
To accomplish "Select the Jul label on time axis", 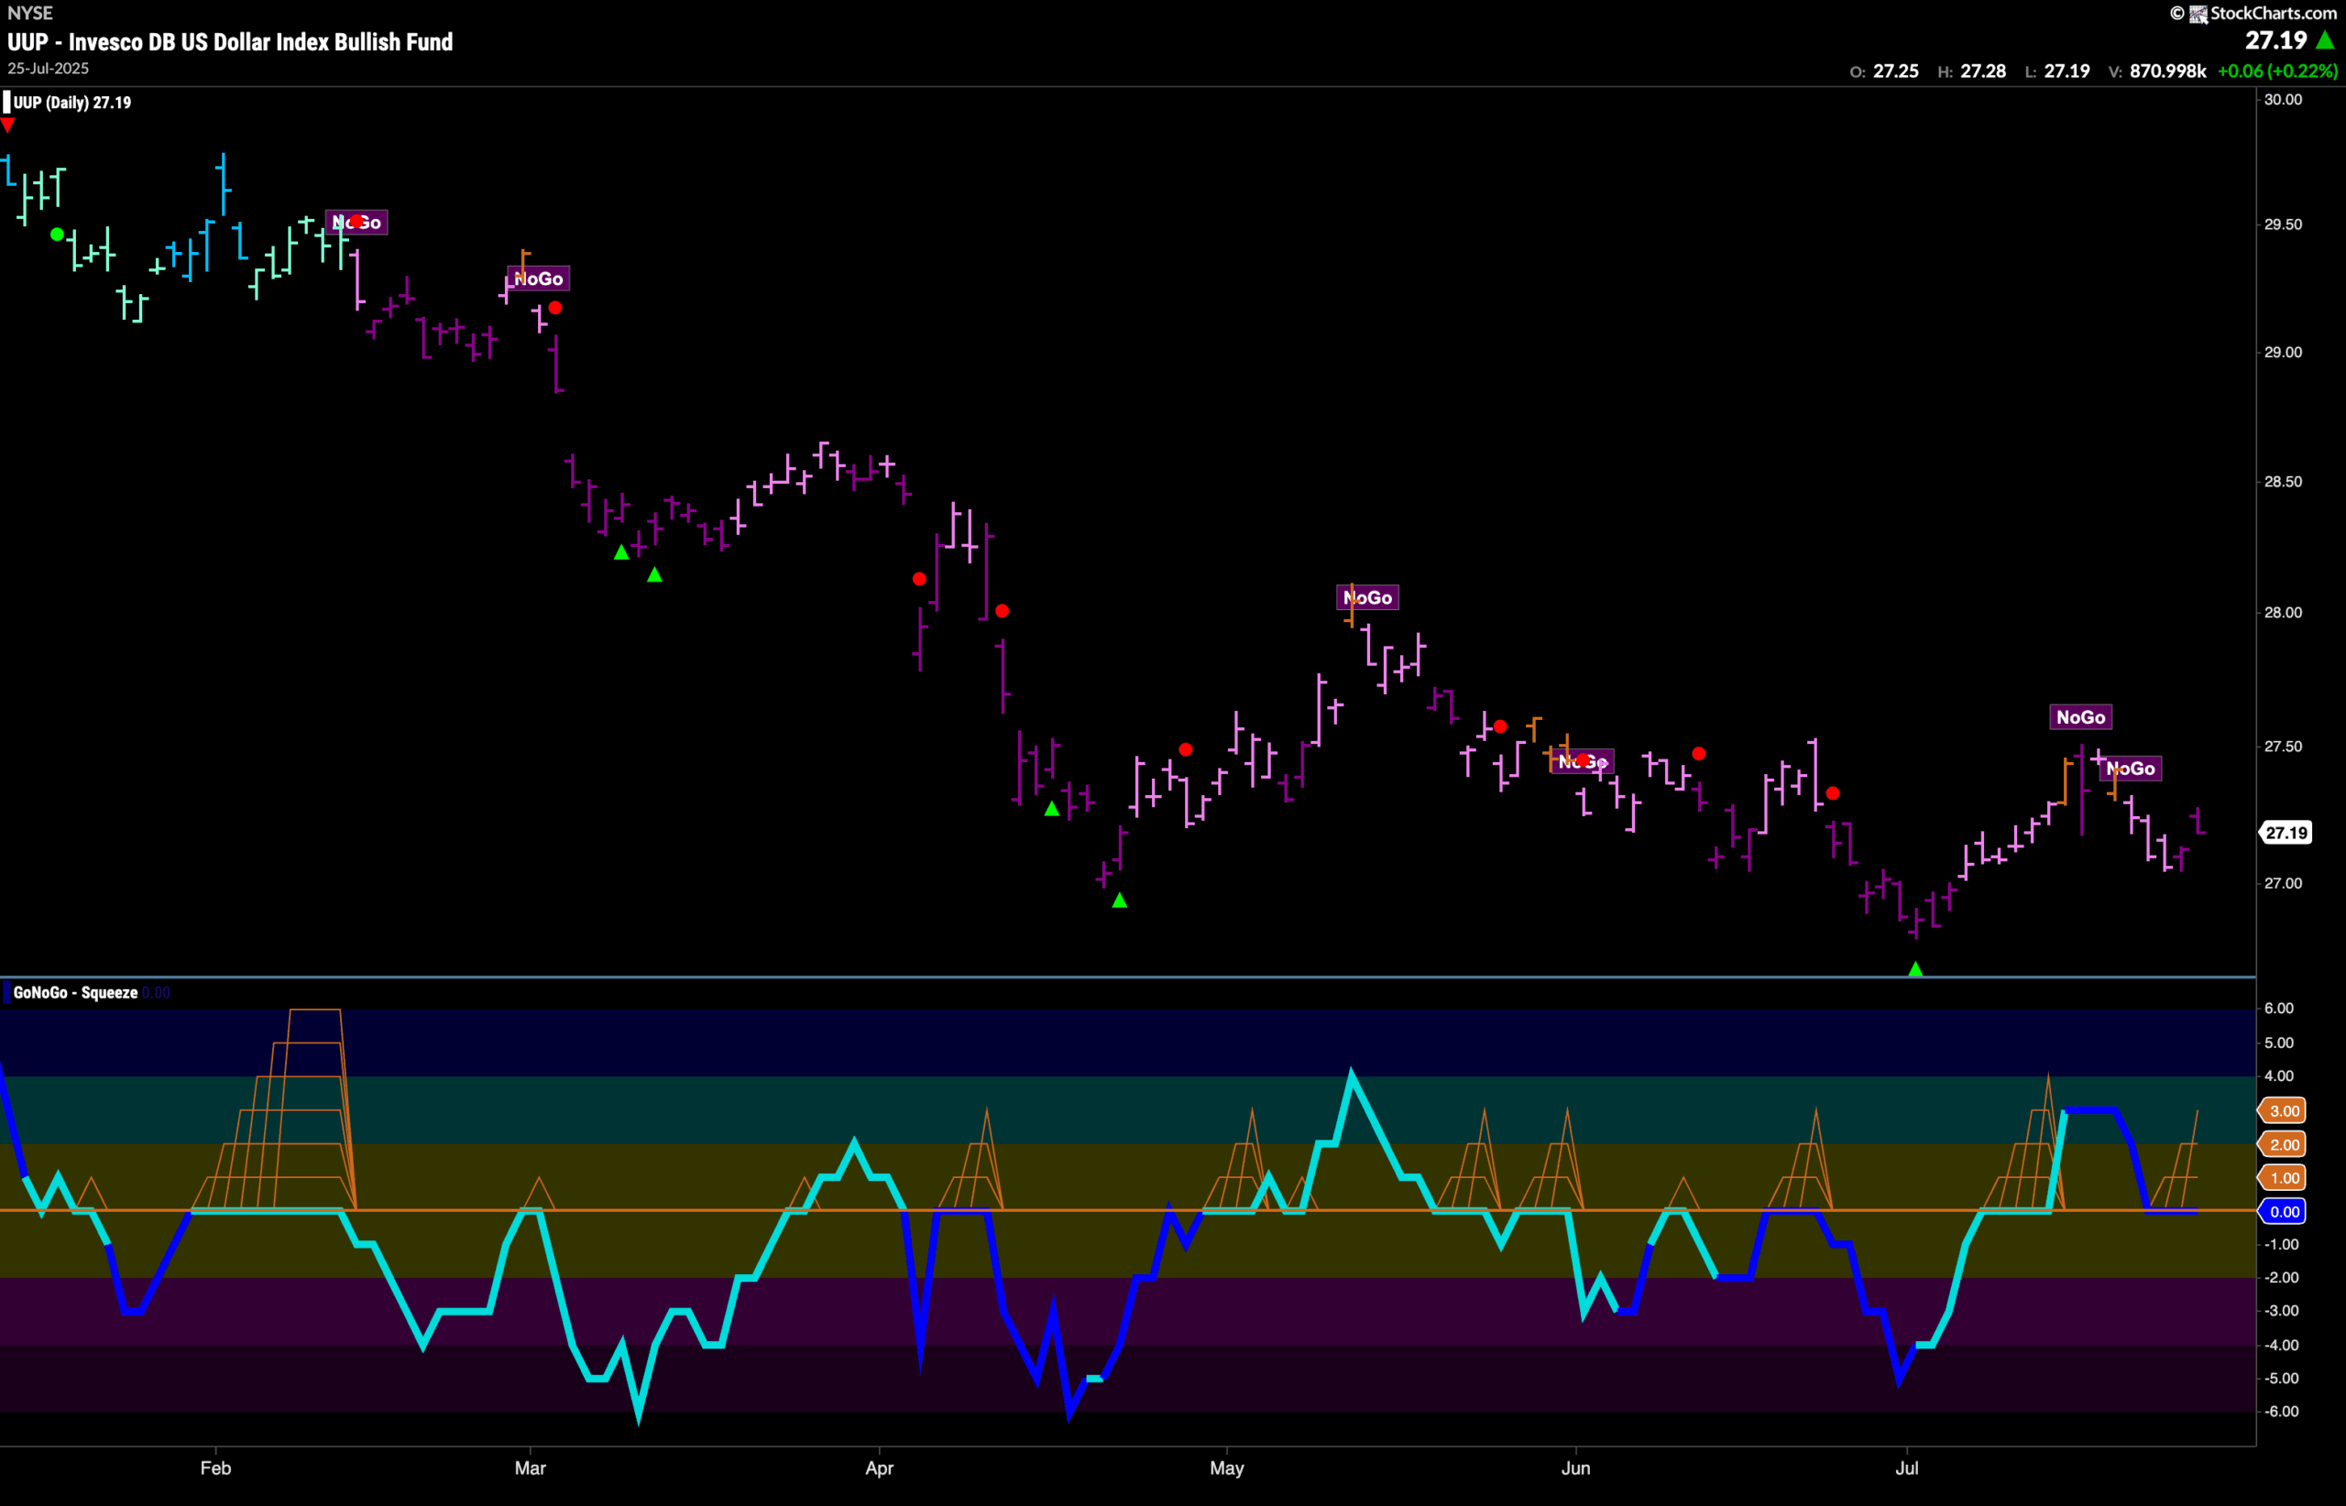I will click(x=1907, y=1468).
